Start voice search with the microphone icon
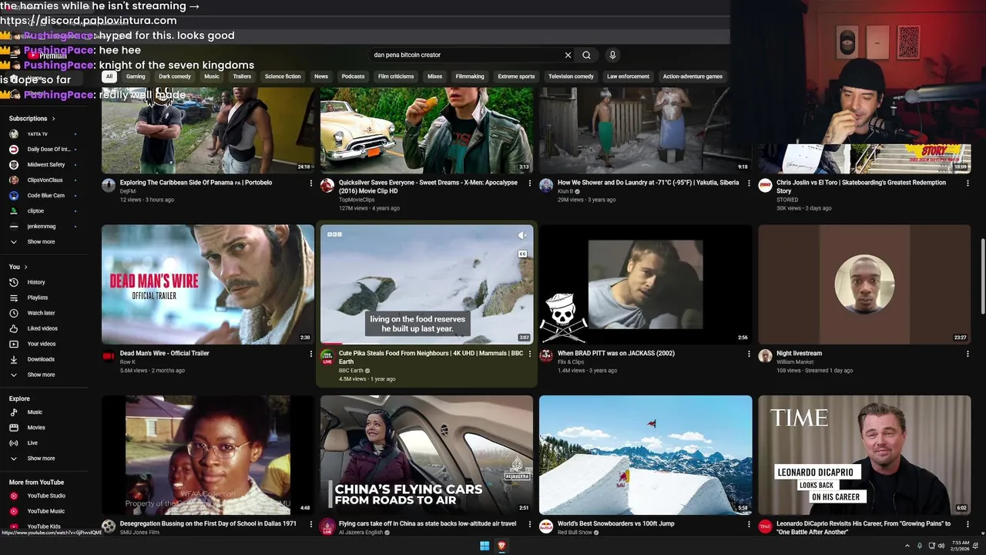 click(612, 55)
